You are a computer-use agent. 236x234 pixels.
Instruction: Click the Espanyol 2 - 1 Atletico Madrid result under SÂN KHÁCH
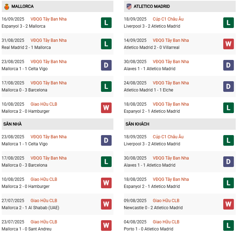click(x=152, y=186)
